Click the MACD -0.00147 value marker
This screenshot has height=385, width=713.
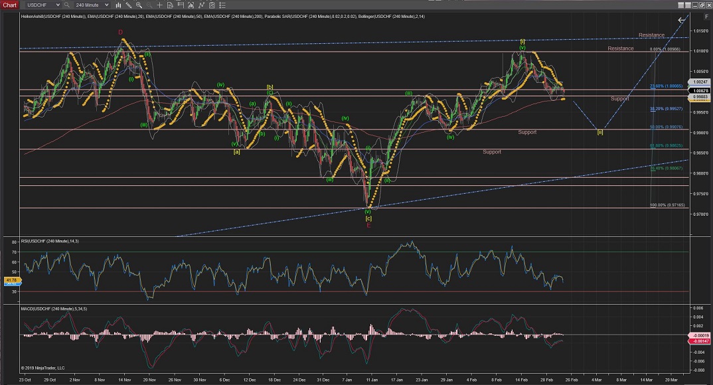(x=700, y=341)
